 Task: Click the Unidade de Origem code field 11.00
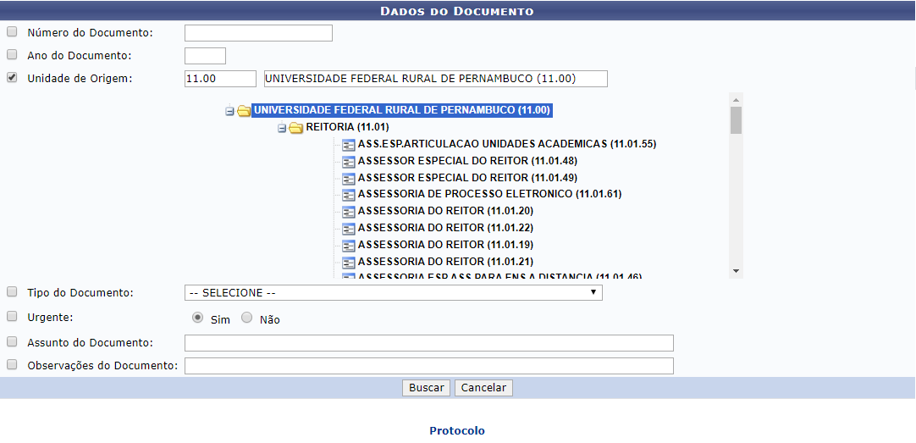220,78
